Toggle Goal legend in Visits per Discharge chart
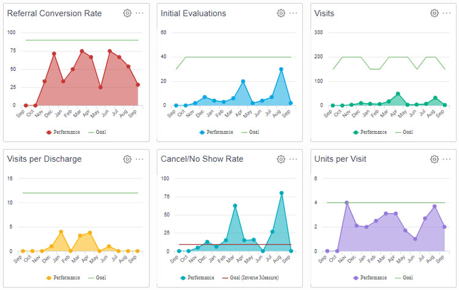This screenshot has width=459, height=290. coord(97,277)
